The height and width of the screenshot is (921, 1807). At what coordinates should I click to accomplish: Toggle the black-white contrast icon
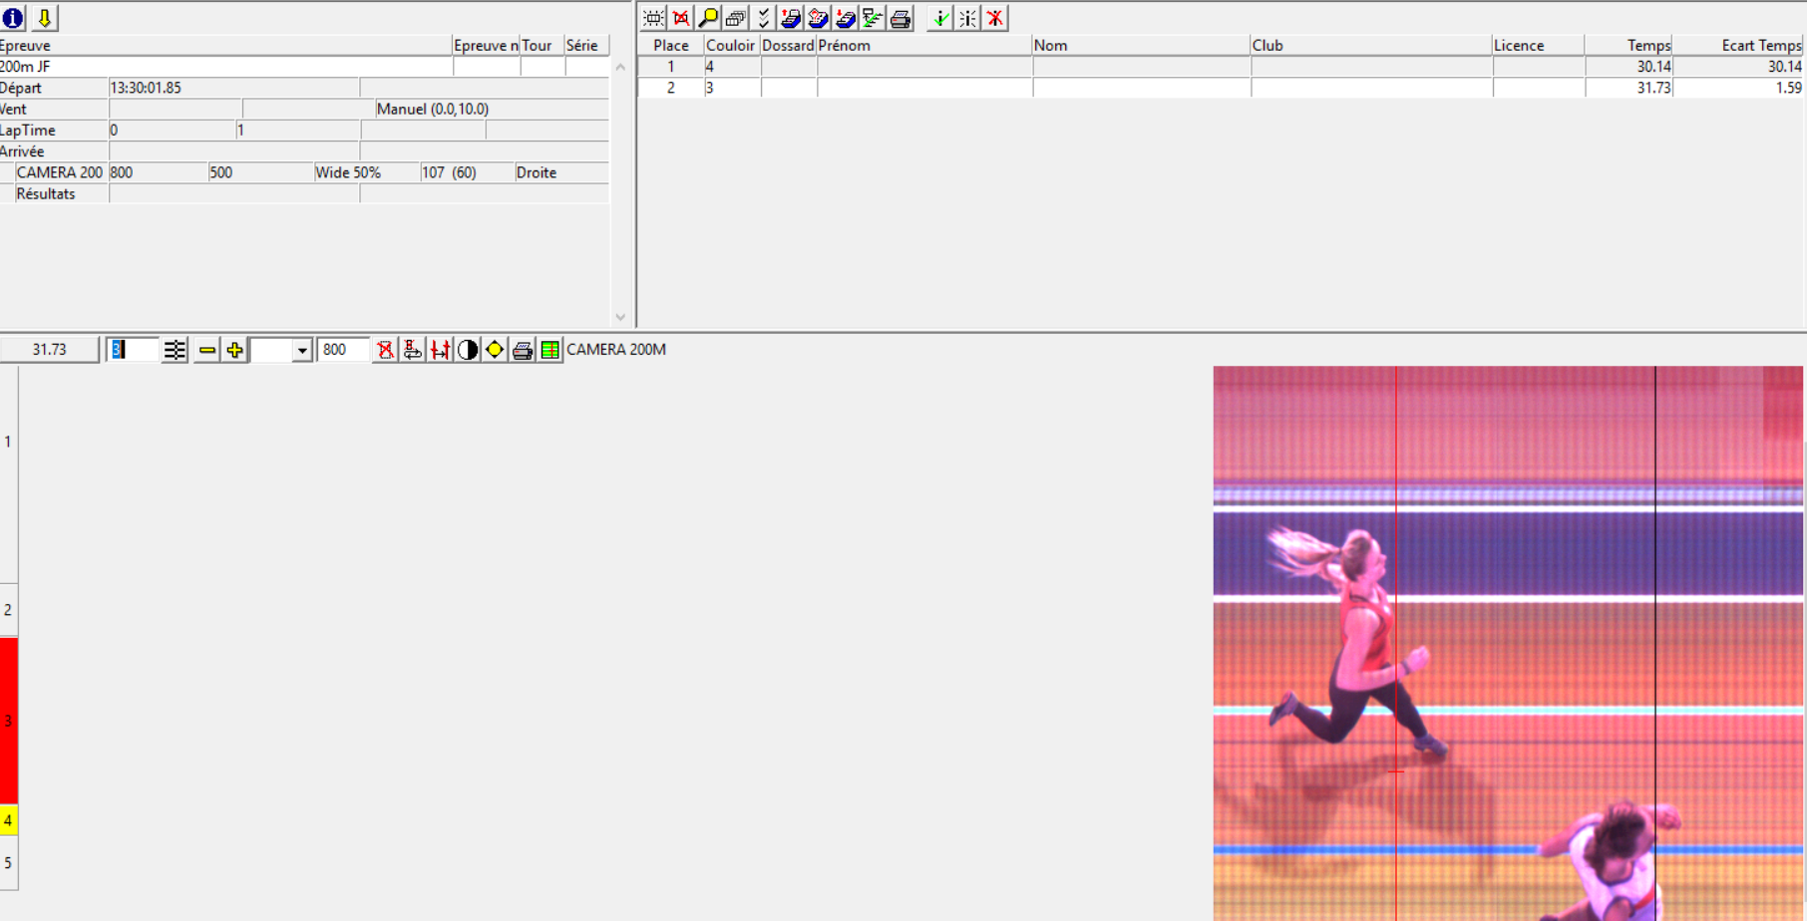point(467,350)
